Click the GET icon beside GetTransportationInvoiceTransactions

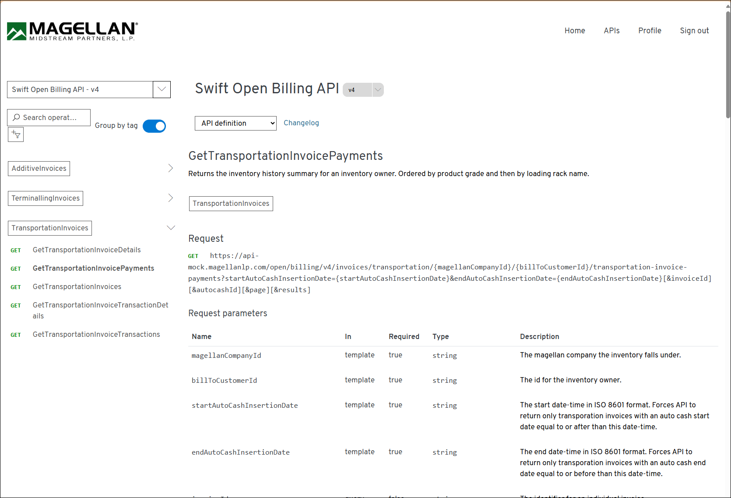[16, 335]
